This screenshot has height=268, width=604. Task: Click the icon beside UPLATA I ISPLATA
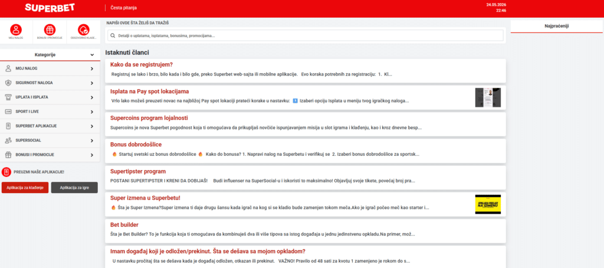[8, 97]
